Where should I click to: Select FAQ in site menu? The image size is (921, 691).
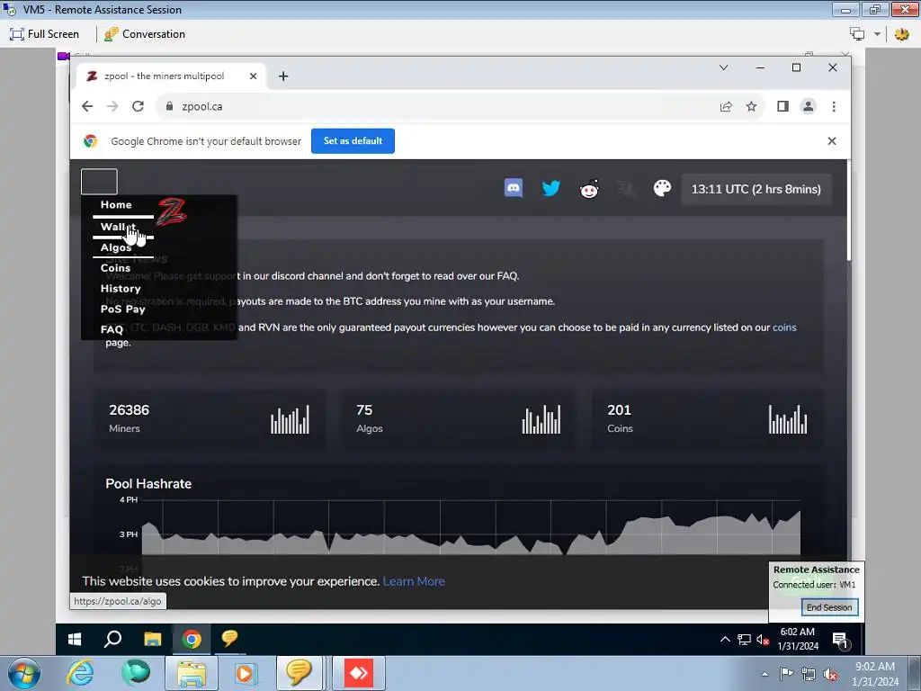[x=112, y=329]
